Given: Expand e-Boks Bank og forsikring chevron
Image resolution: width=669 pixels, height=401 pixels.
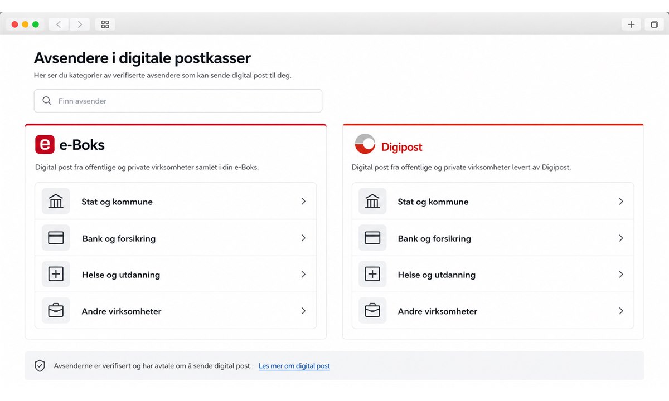Looking at the screenshot, I should click(303, 238).
